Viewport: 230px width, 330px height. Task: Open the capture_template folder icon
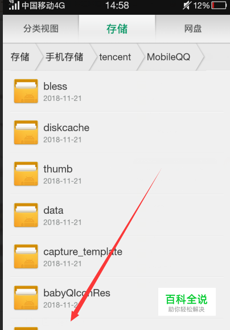pyautogui.click(x=26, y=256)
